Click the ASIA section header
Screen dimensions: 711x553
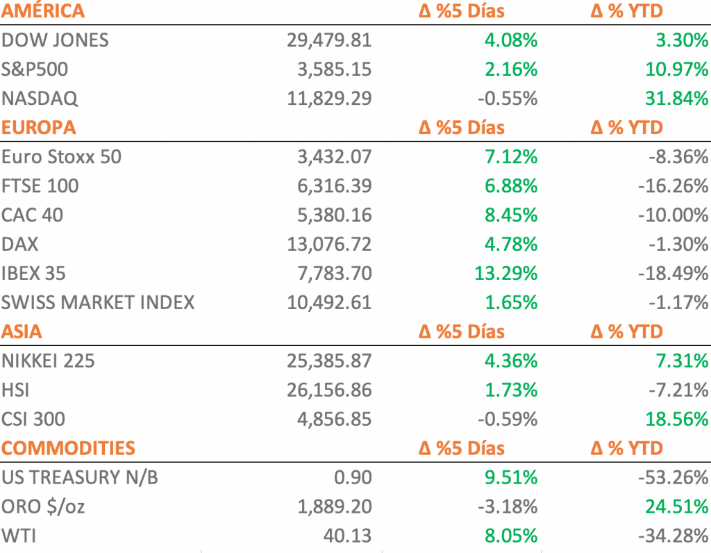(22, 332)
